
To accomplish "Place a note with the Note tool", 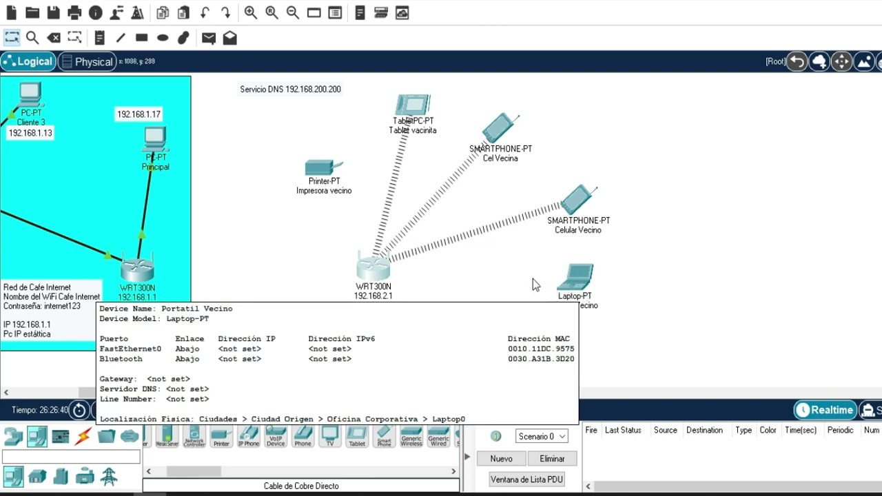I will [x=99, y=38].
